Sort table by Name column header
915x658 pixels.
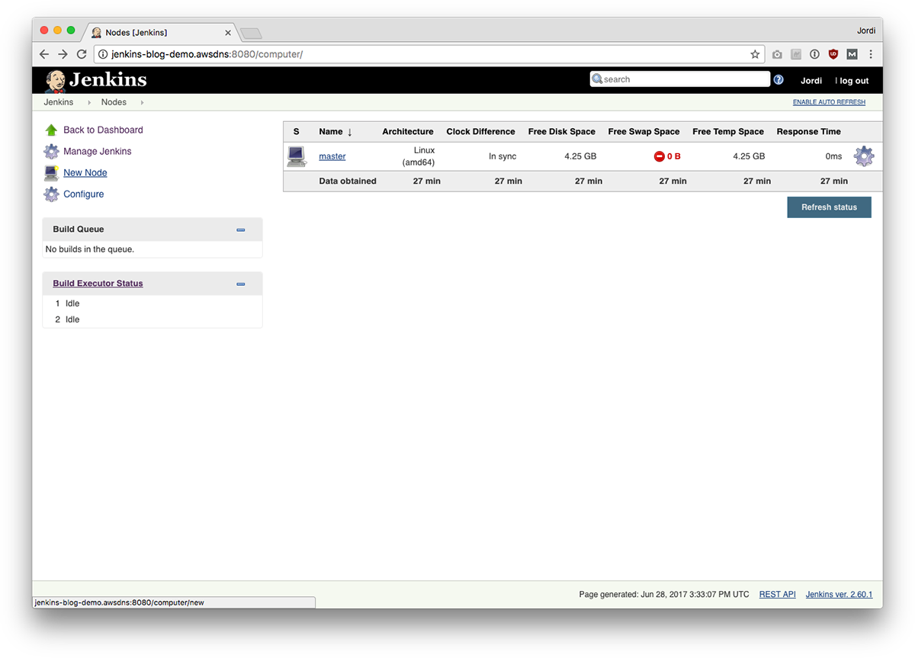(335, 132)
